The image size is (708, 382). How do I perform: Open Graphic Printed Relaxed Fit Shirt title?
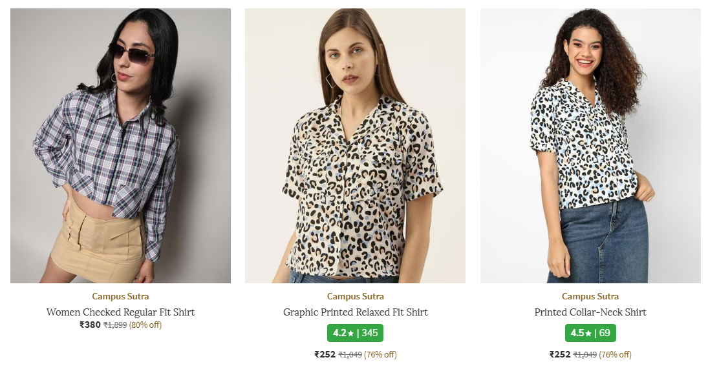click(x=355, y=312)
